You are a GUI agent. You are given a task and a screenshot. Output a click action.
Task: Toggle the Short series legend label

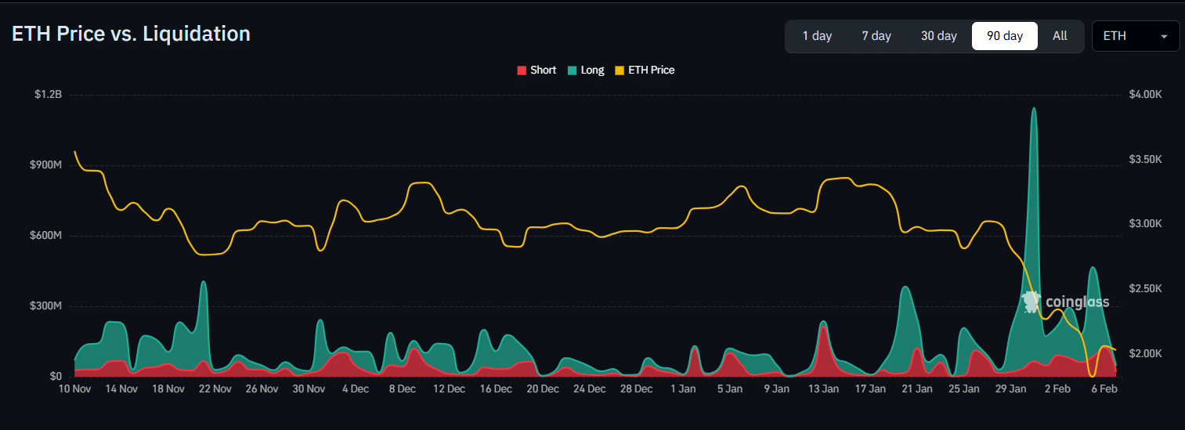pyautogui.click(x=543, y=70)
